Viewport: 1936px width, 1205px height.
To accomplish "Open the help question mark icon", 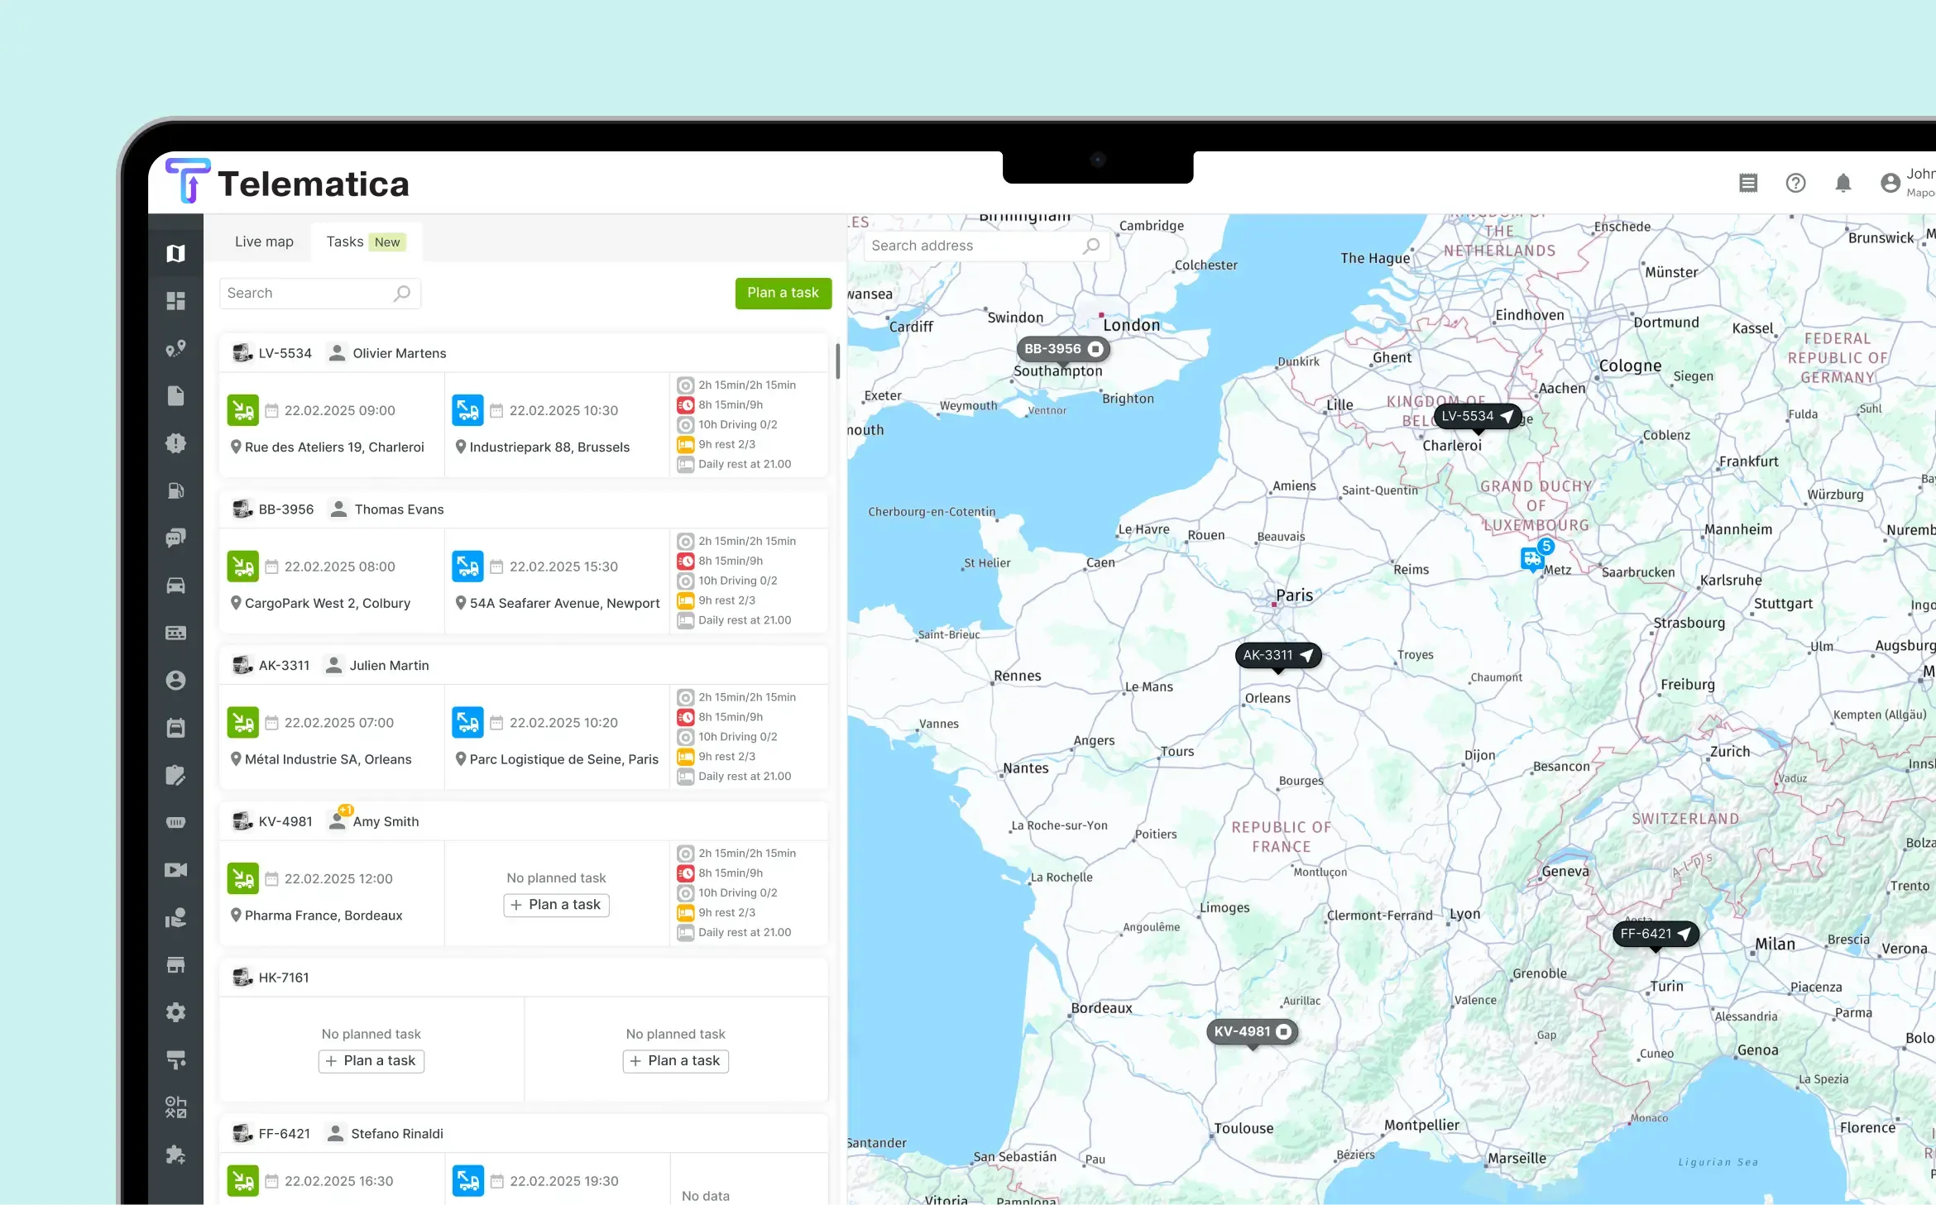I will [x=1795, y=183].
